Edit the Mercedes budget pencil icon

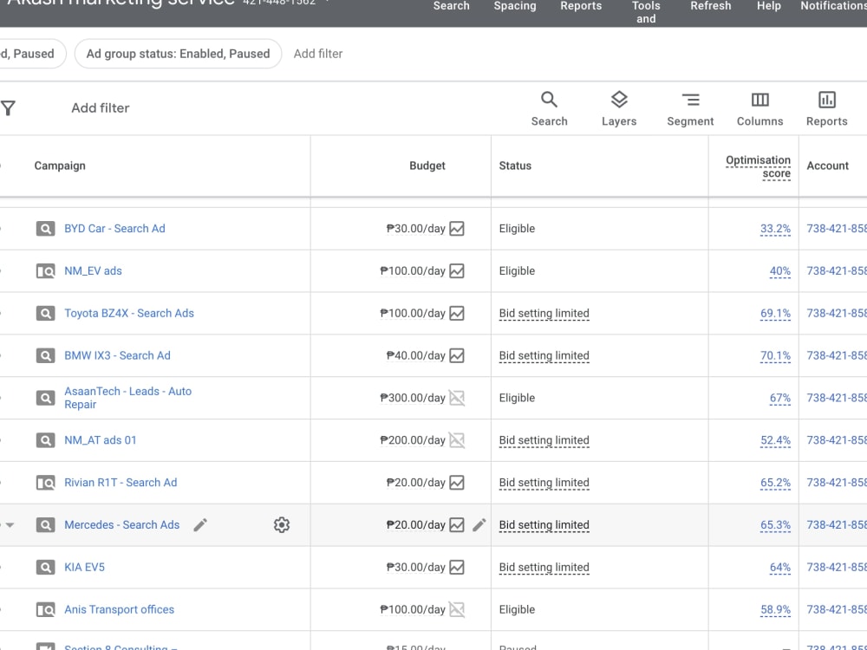(479, 524)
